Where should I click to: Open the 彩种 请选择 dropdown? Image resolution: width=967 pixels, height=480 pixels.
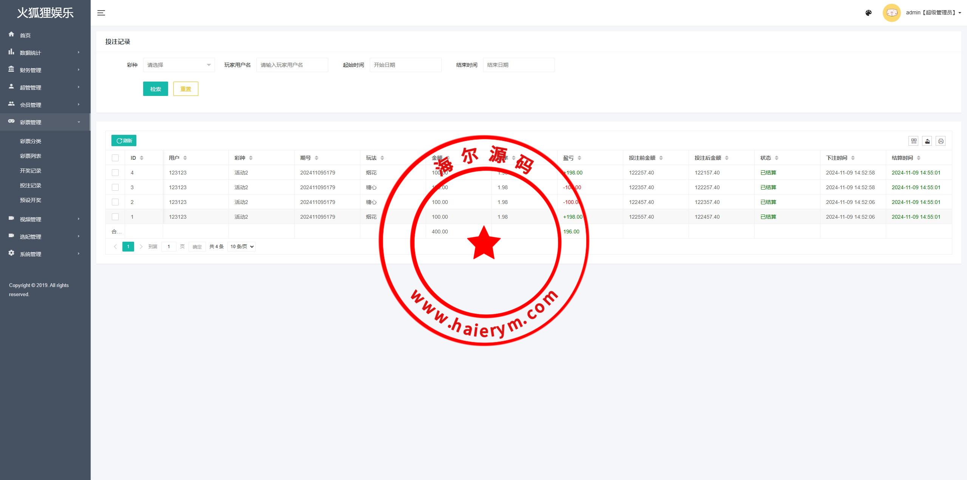[179, 65]
